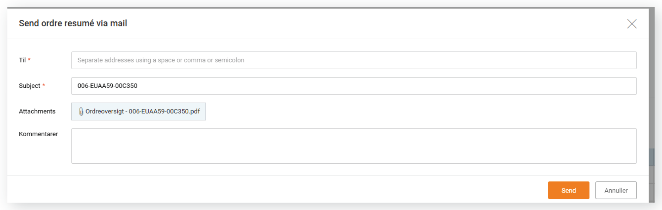The image size is (662, 210).
Task: Click the dialog title 'Send ordre resumé via mail'
Action: tap(73, 24)
